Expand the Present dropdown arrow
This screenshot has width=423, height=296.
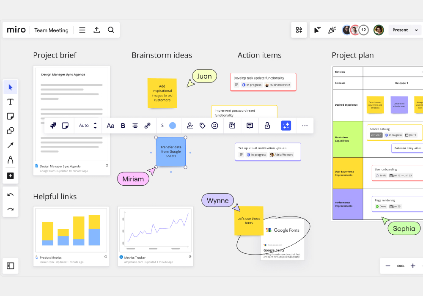(416, 30)
